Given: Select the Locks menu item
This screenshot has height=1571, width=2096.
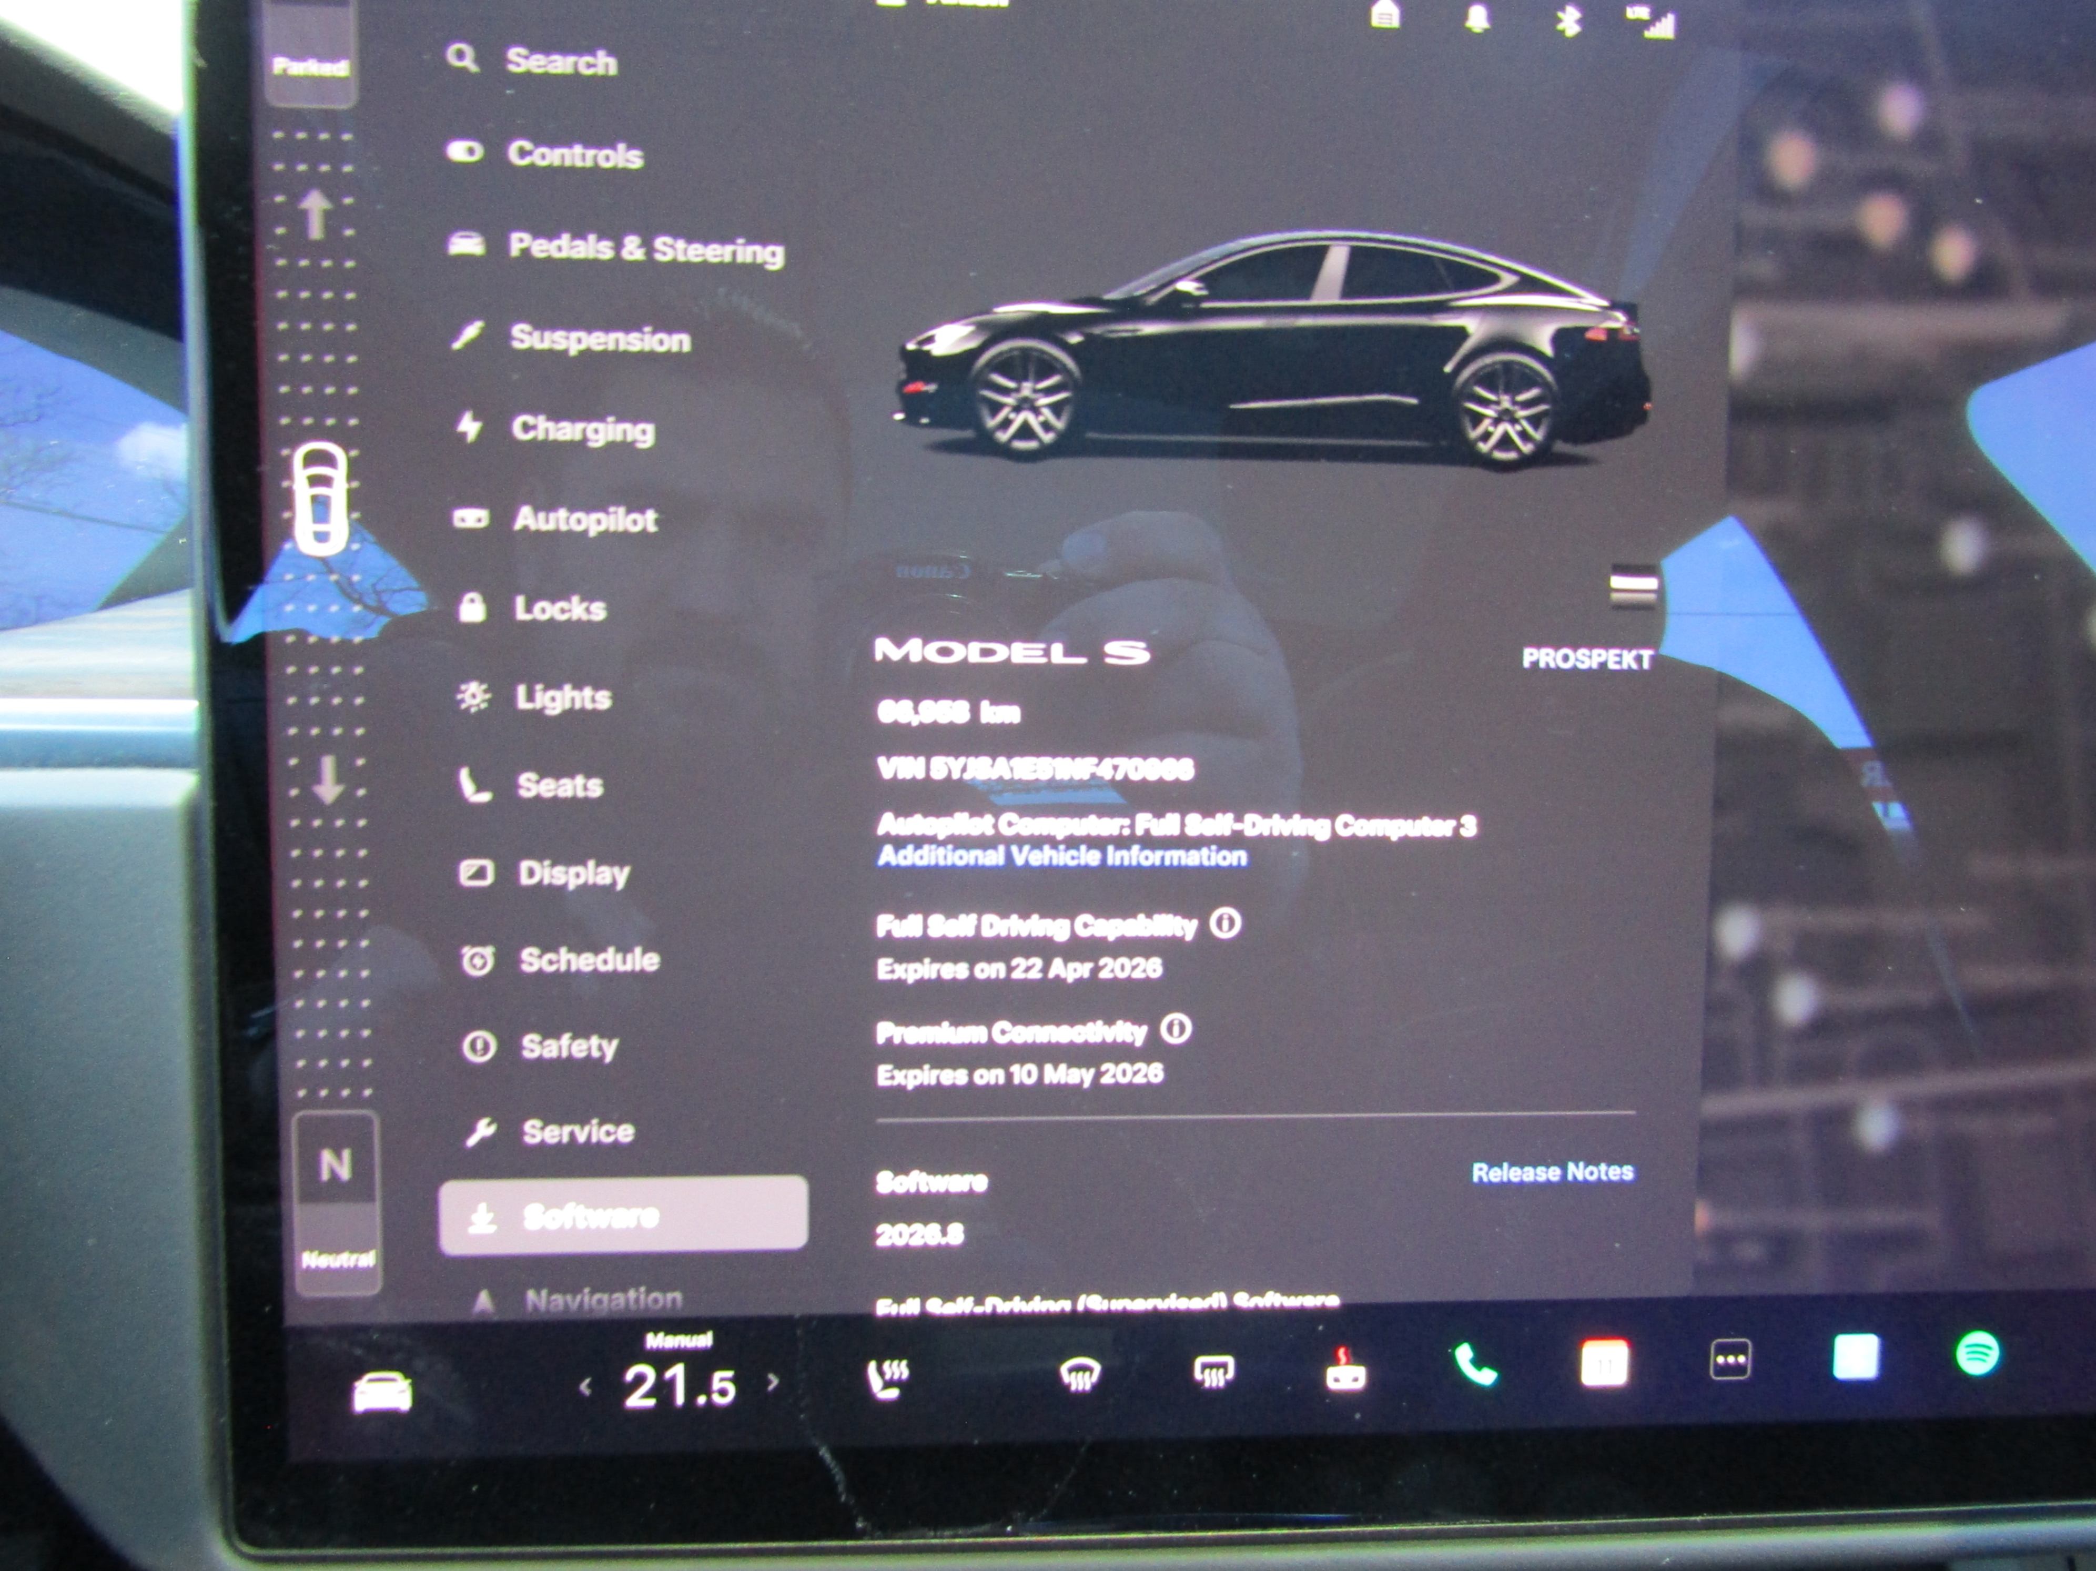Looking at the screenshot, I should [532, 609].
